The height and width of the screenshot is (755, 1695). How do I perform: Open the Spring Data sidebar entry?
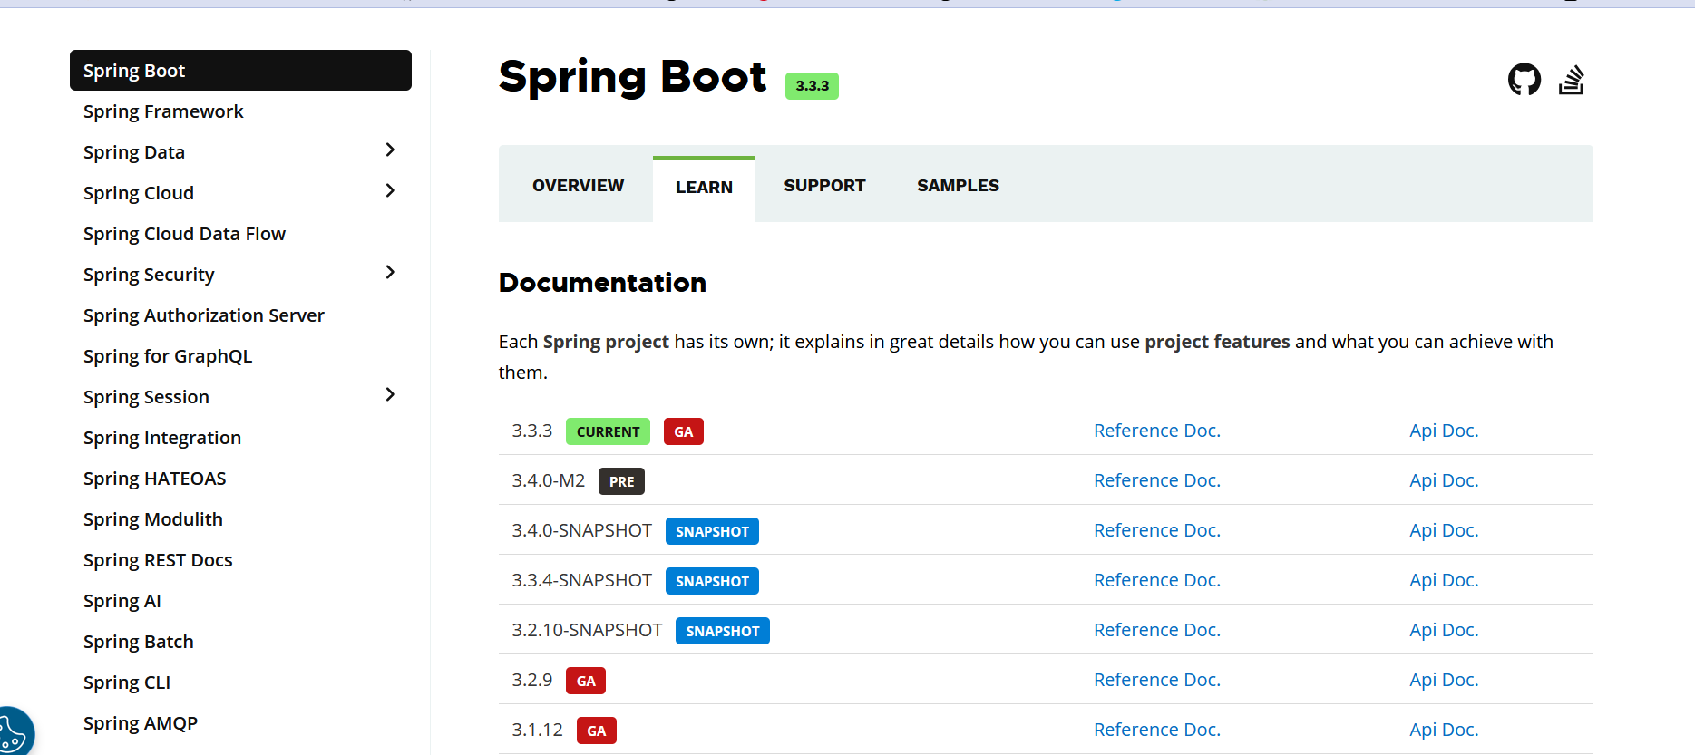click(134, 152)
